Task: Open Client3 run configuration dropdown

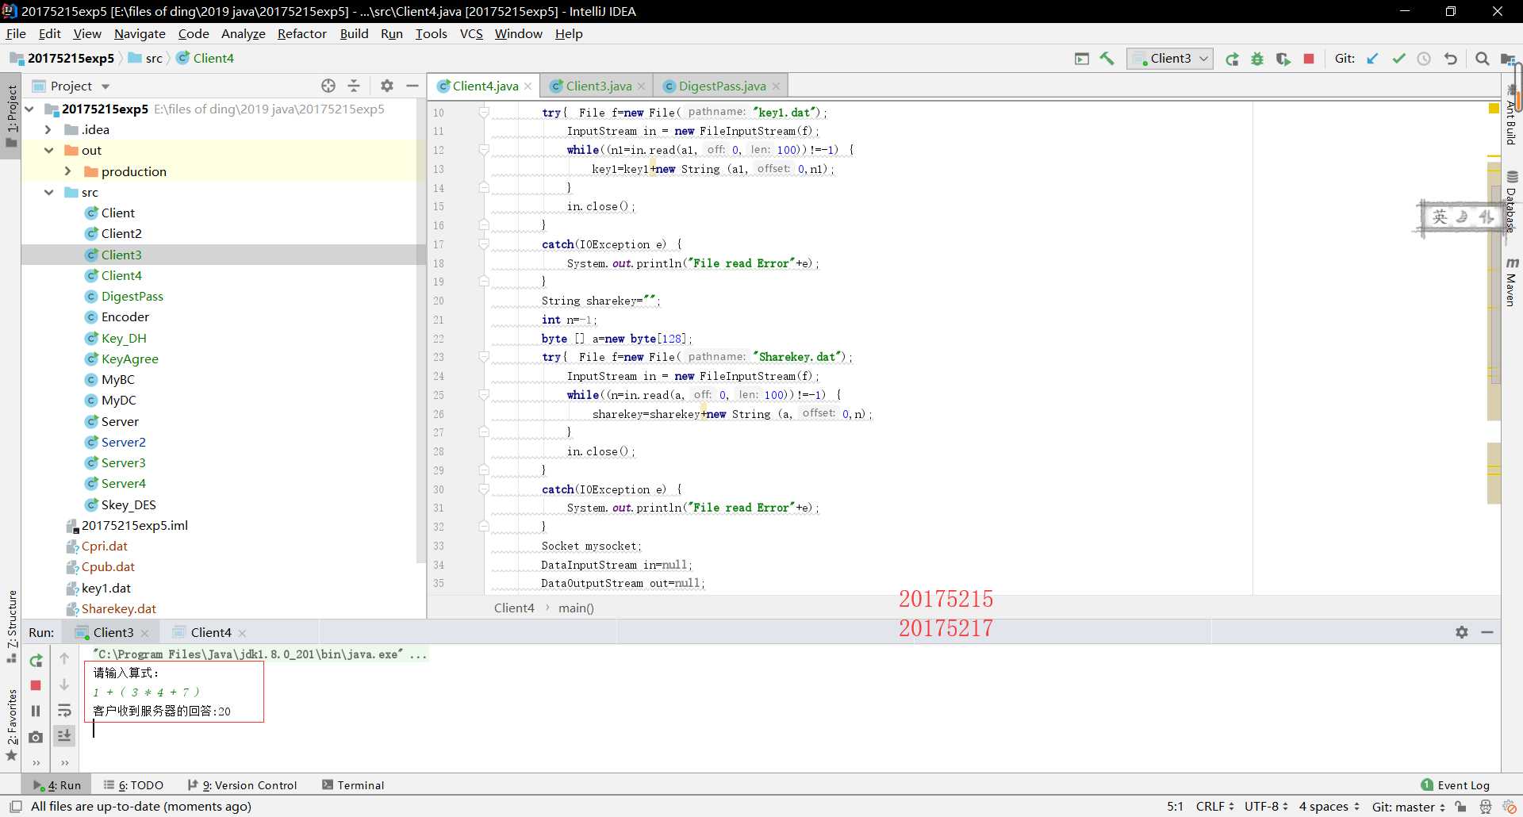Action: tap(1170, 59)
